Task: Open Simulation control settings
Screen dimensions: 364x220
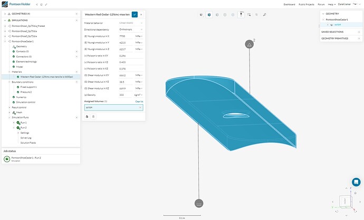Action: pyautogui.click(x=26, y=102)
